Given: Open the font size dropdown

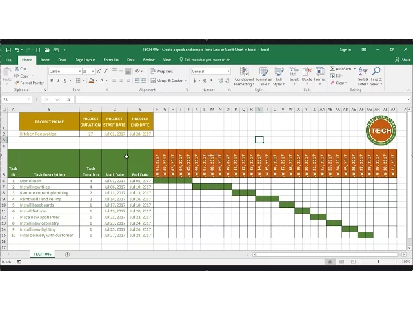Looking at the screenshot, I should [93, 72].
